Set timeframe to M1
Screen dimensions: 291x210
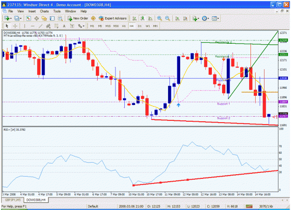click(x=92, y=26)
